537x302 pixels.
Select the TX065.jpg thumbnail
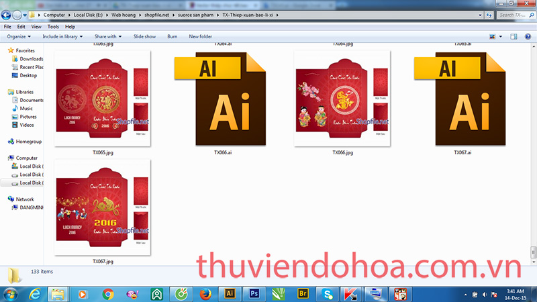103,99
